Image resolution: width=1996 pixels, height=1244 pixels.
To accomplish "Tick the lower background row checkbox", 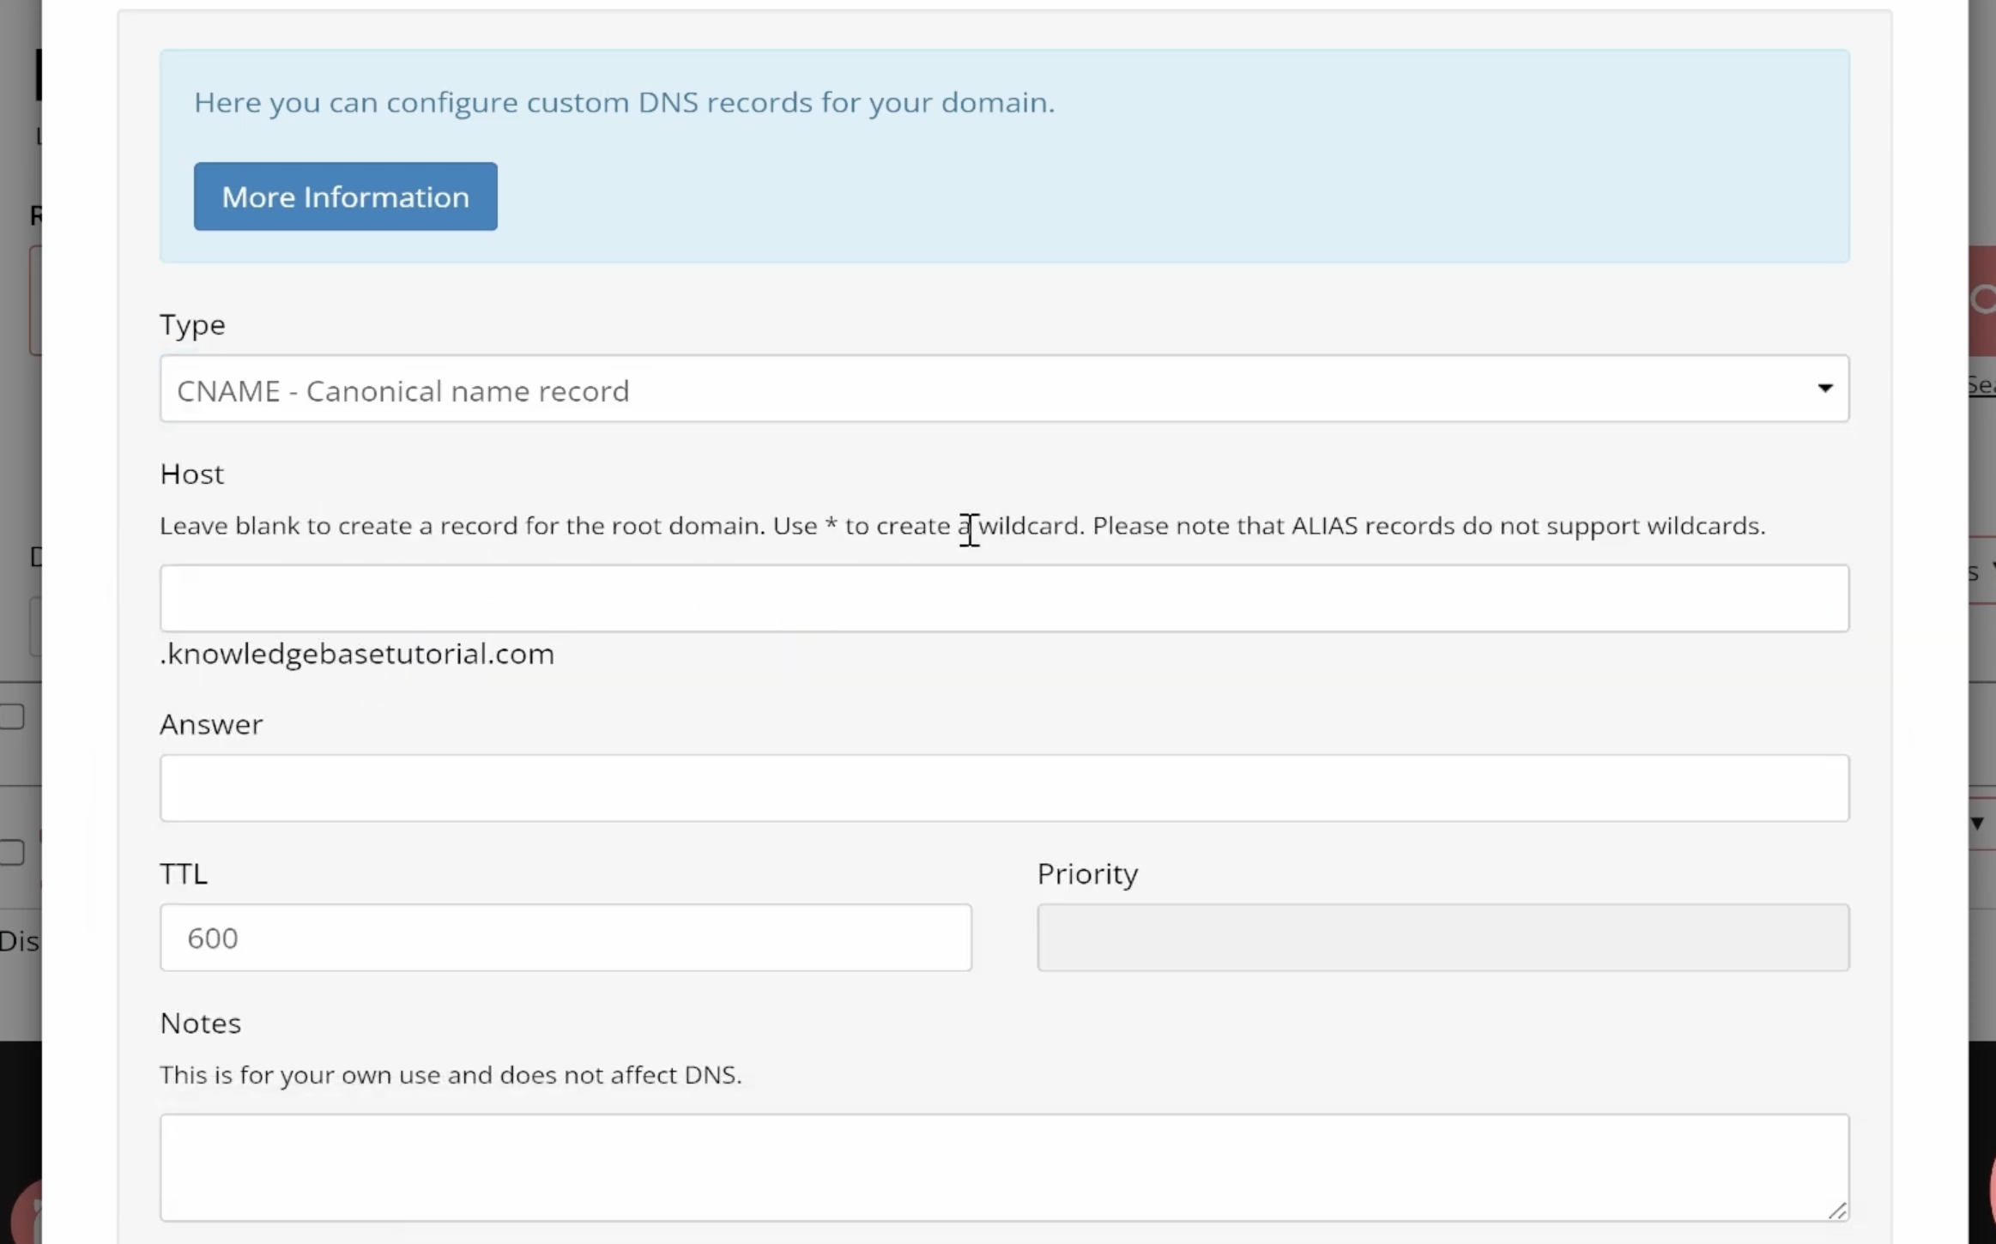I will (x=12, y=852).
